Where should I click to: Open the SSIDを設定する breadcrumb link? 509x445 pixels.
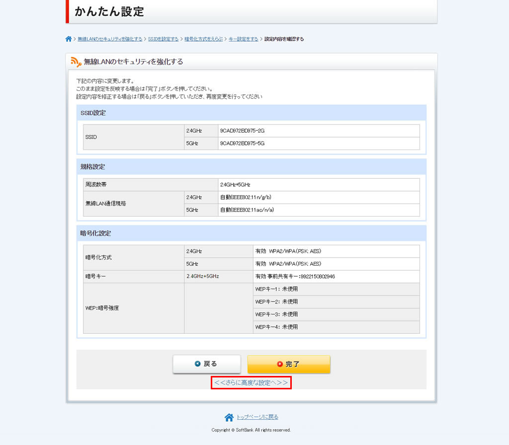click(163, 39)
